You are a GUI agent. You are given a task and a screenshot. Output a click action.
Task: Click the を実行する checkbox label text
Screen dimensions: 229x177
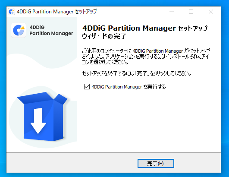pos(155,87)
